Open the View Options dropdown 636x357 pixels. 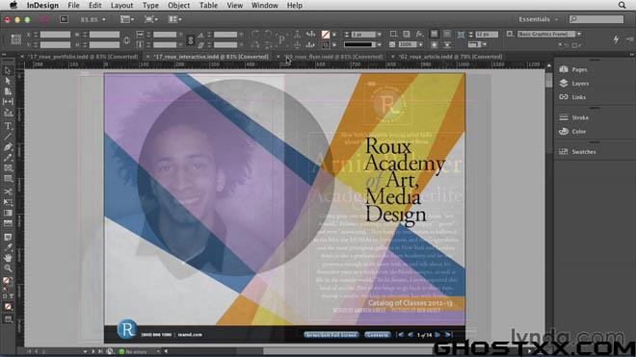127,19
